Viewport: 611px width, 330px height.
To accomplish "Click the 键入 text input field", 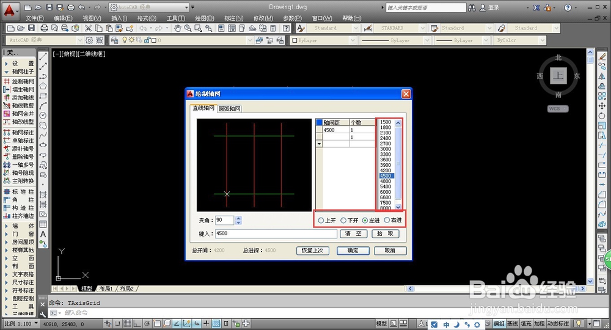I will click(276, 233).
